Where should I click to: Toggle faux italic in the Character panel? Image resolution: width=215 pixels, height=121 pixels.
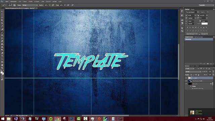tap(190, 28)
